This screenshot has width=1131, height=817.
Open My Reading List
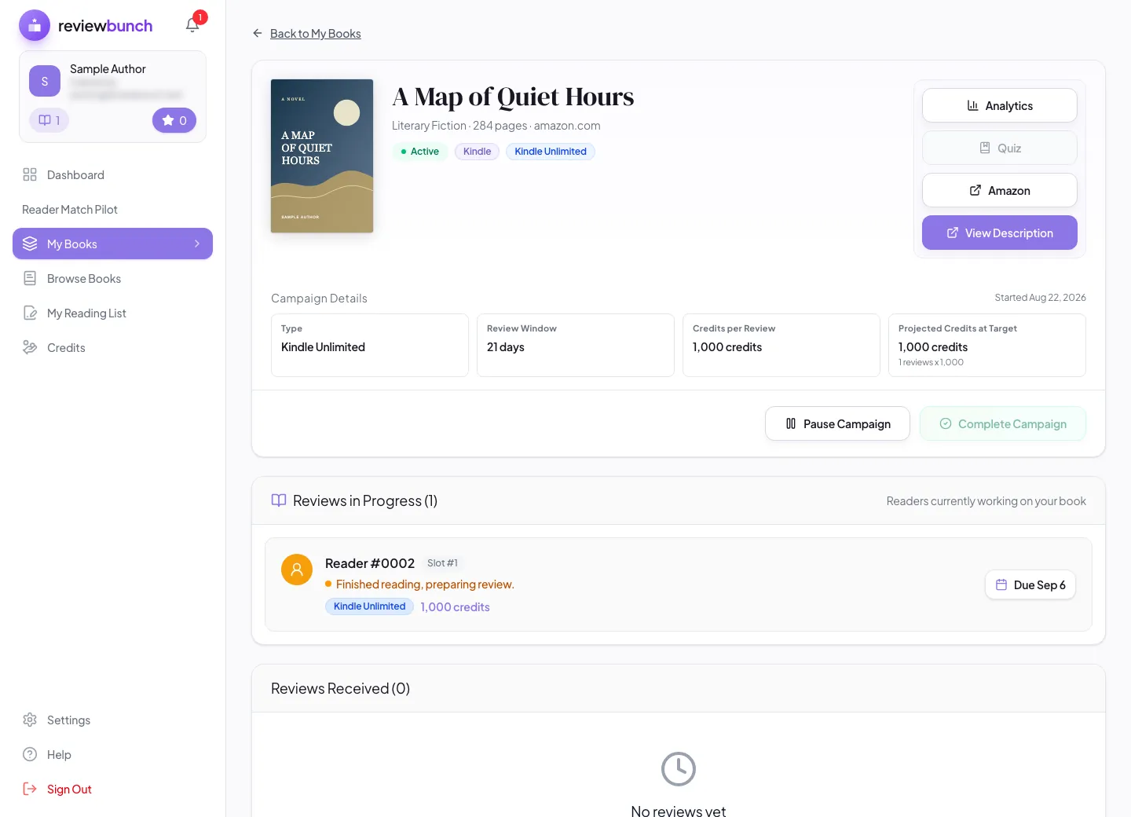click(x=112, y=313)
